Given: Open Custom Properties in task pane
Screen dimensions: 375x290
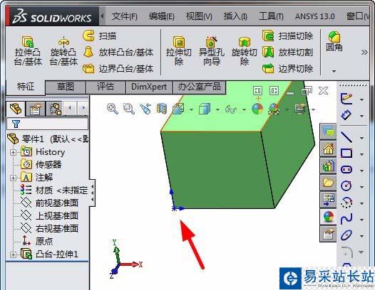Looking at the screenshot, I should click(329, 234).
